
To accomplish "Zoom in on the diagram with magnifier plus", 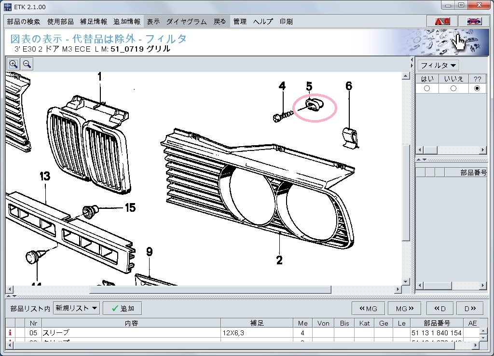I will coord(14,64).
